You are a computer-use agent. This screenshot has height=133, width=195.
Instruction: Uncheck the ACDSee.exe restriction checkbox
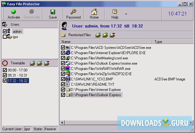tap(63, 48)
